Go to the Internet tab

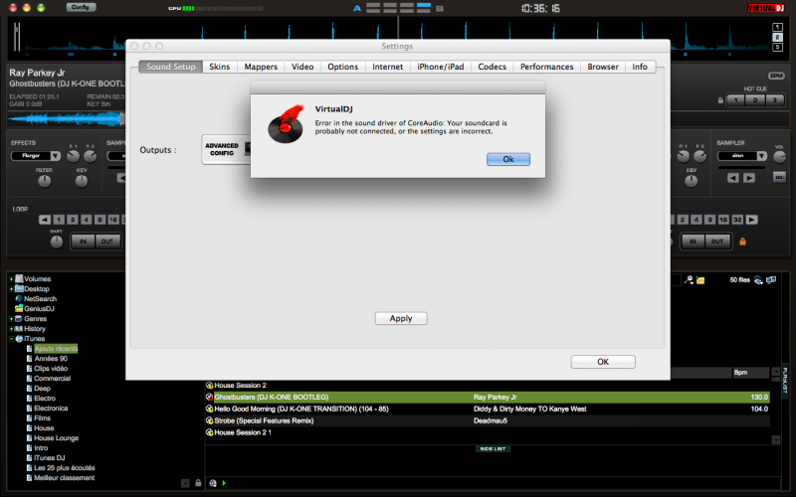point(387,67)
